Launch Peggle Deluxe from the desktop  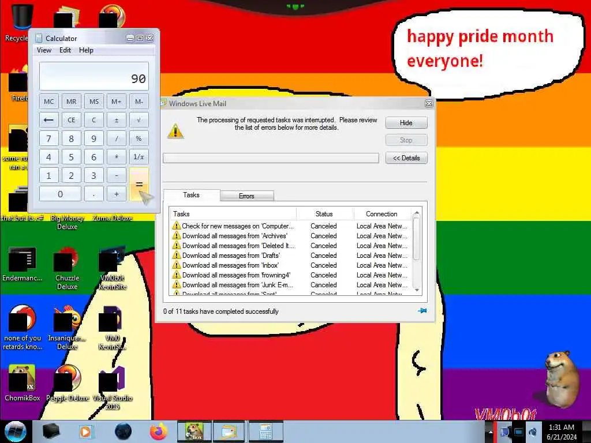[67, 383]
